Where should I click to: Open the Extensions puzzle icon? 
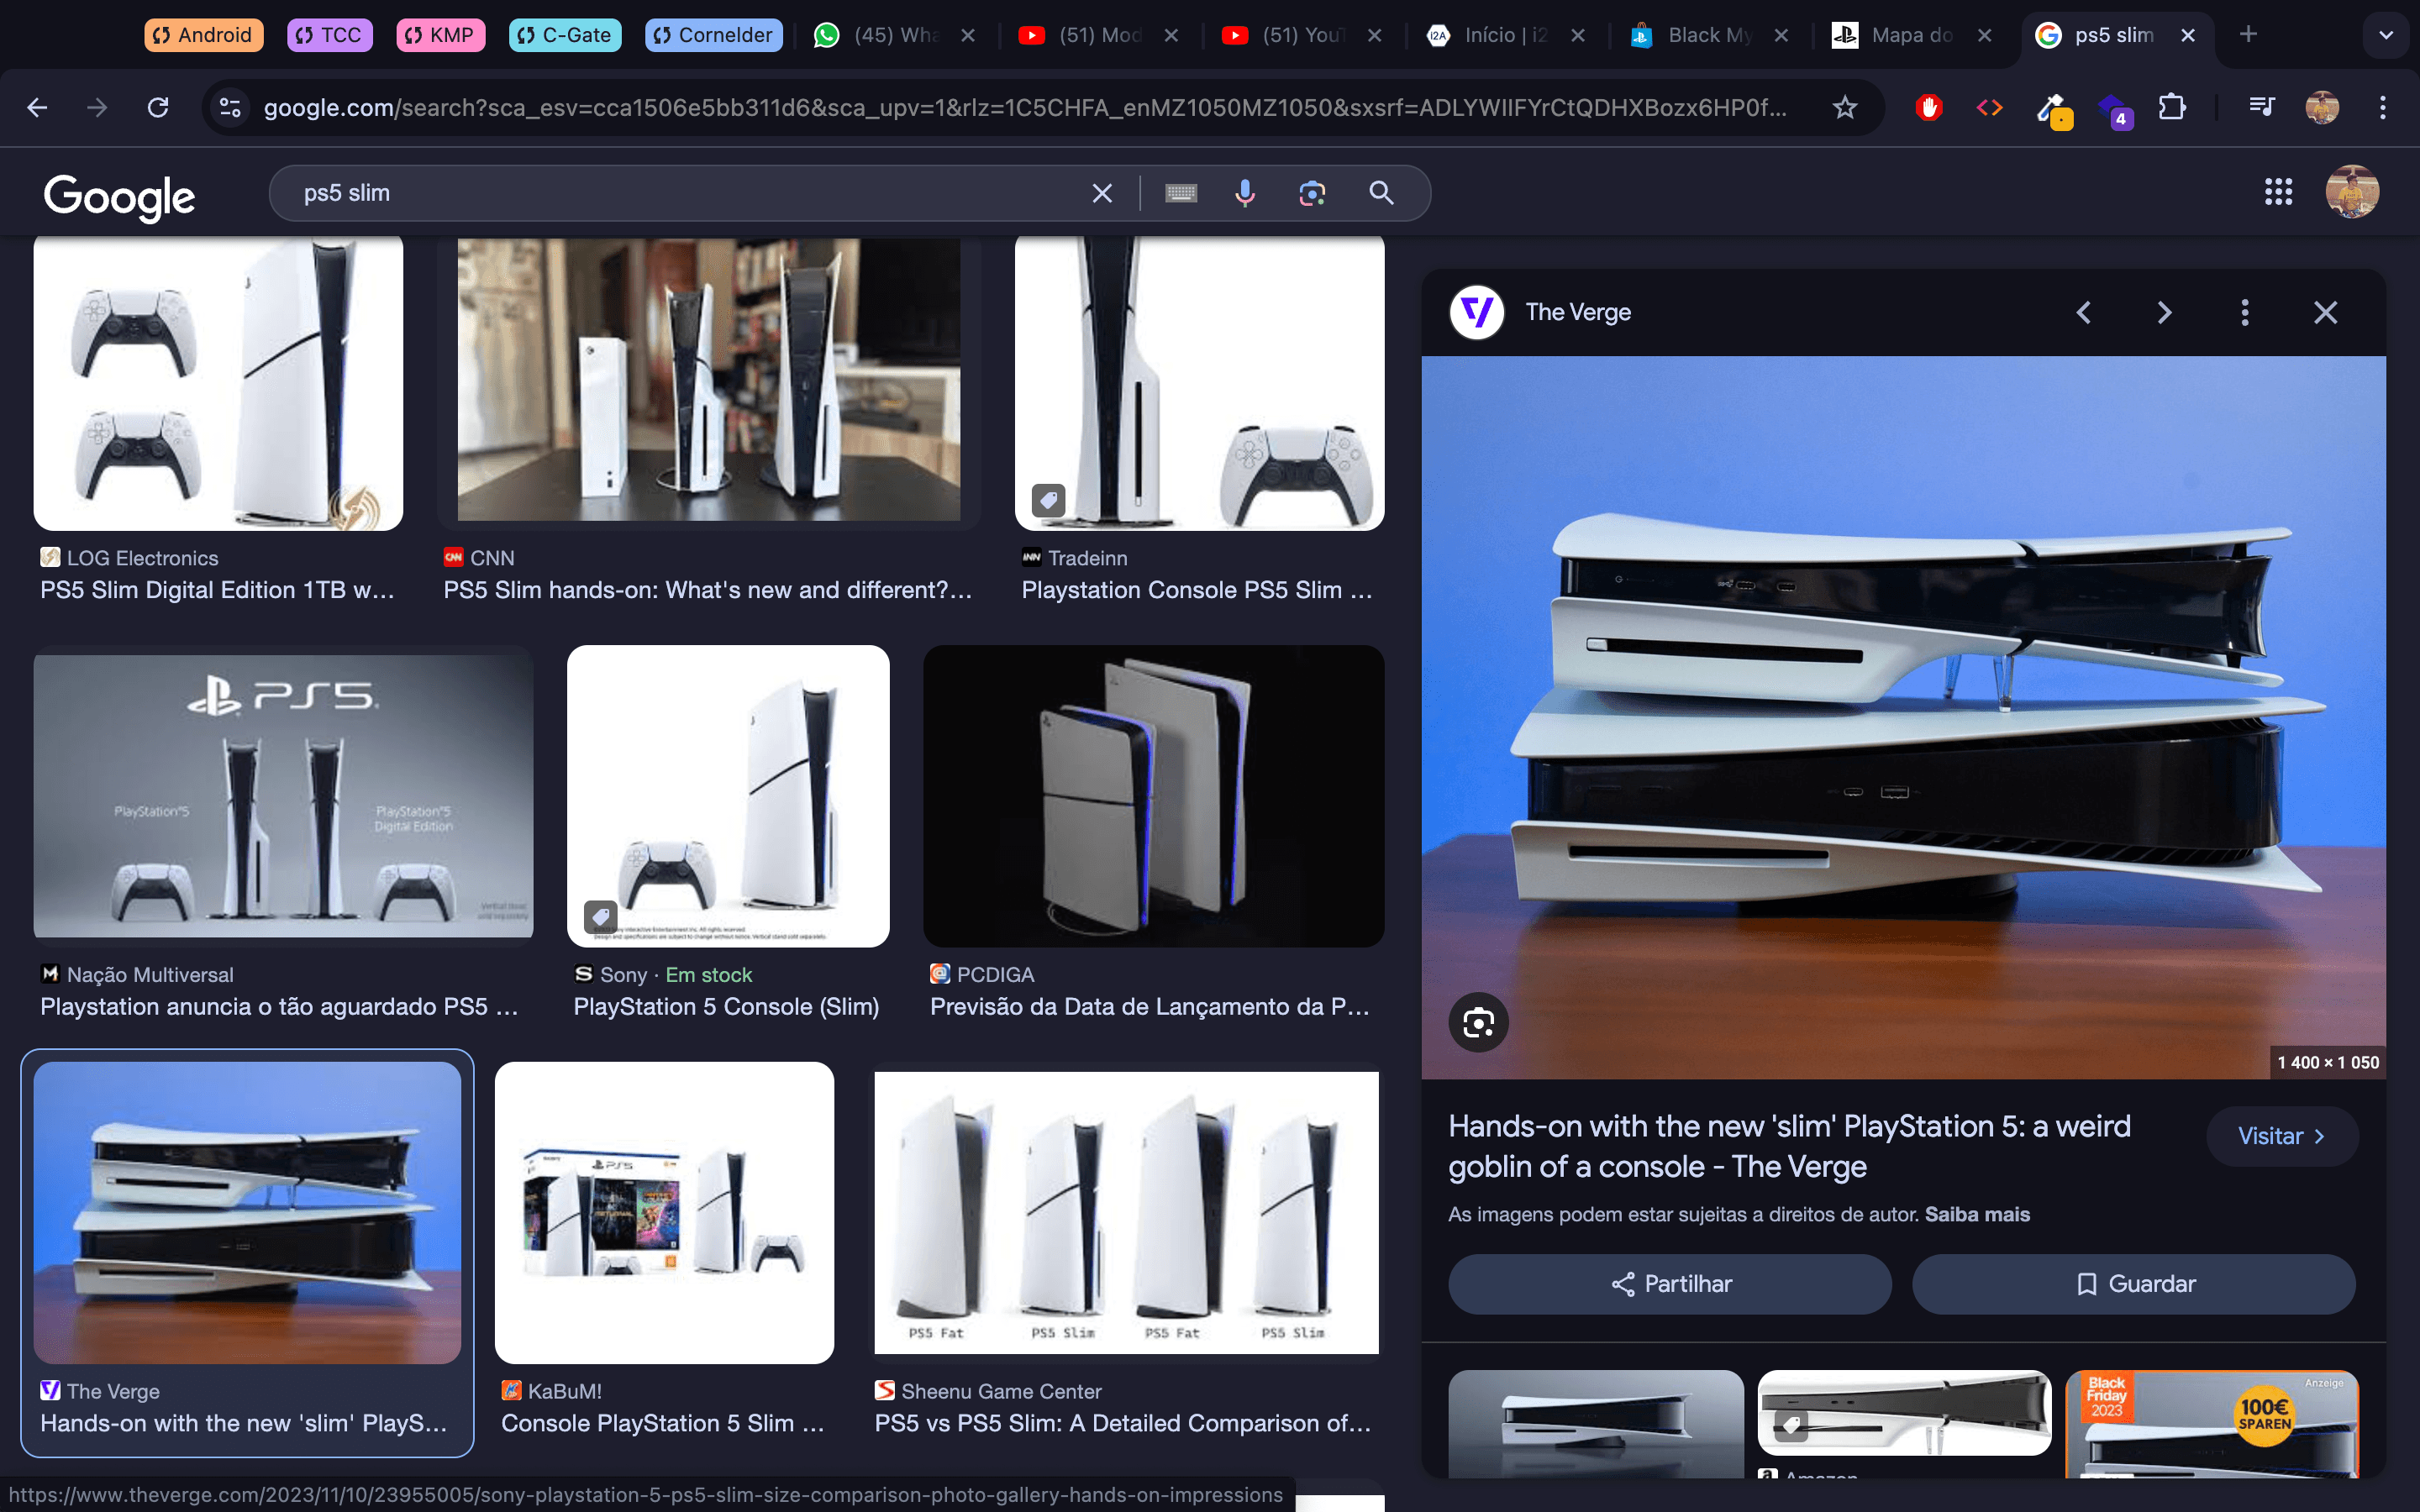point(2172,107)
